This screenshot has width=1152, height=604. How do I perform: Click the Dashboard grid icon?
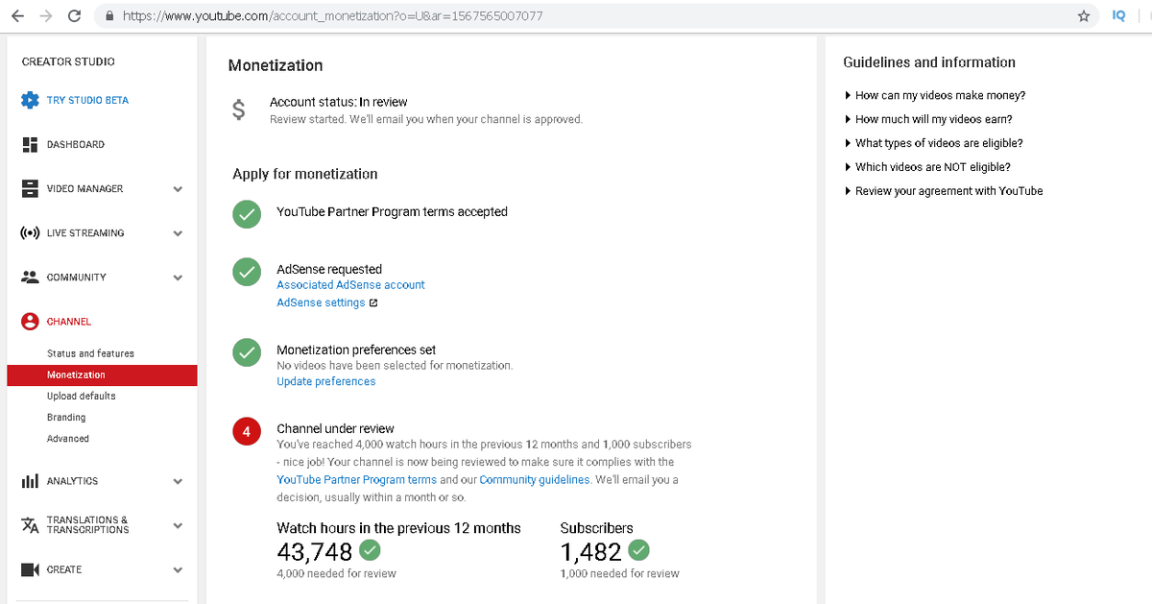[30, 144]
